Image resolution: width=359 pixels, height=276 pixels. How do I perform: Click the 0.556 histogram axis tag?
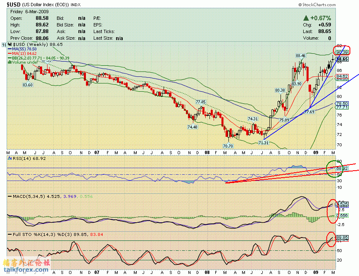tap(342, 215)
